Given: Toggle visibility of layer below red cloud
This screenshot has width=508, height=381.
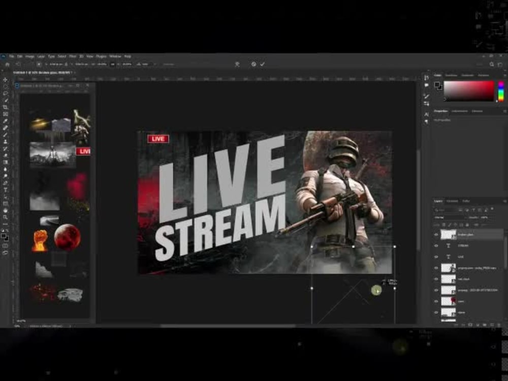Looking at the screenshot, I should point(436,290).
